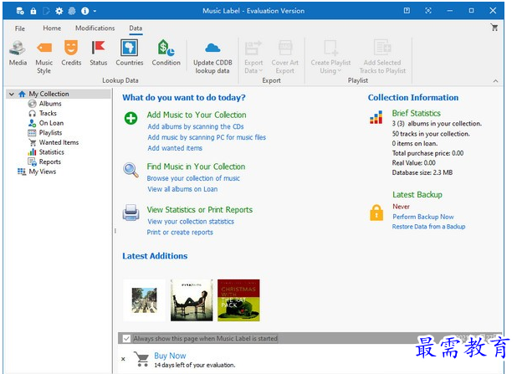Open the quick access toolbar dropdown arrow

(x=95, y=11)
